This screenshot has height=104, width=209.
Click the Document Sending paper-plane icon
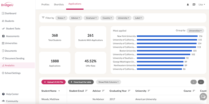coord(3,58)
